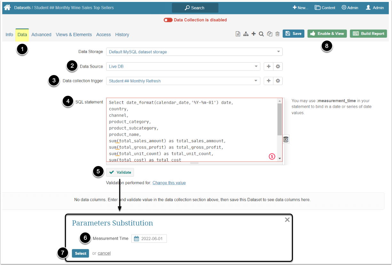The height and width of the screenshot is (265, 392).
Task: Click the Search box in the top bar
Action: [195, 8]
